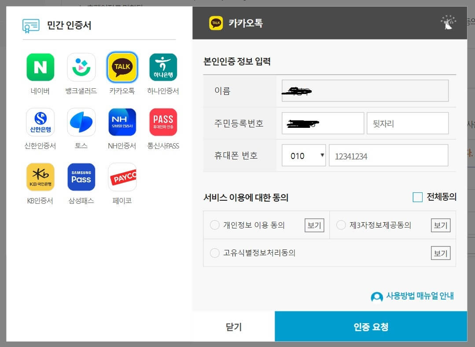The width and height of the screenshot is (475, 347).
Task: Choose the Banksalad (뱅크샐러드) icon
Action: [81, 67]
